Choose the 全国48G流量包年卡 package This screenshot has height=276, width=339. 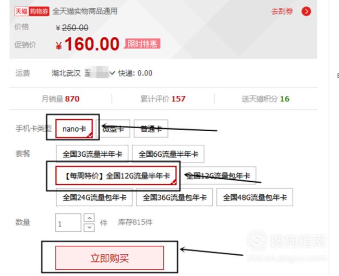[255, 197]
